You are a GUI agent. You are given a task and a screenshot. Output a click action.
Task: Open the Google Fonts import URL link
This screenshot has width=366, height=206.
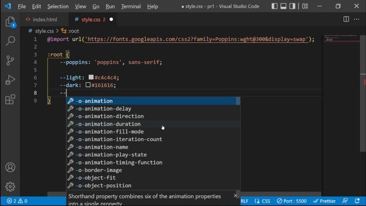click(197, 39)
